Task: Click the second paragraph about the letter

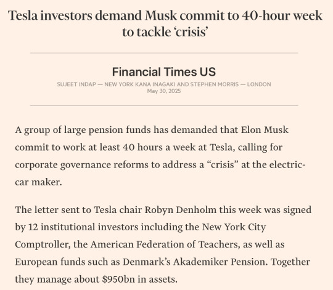Action: (x=163, y=244)
